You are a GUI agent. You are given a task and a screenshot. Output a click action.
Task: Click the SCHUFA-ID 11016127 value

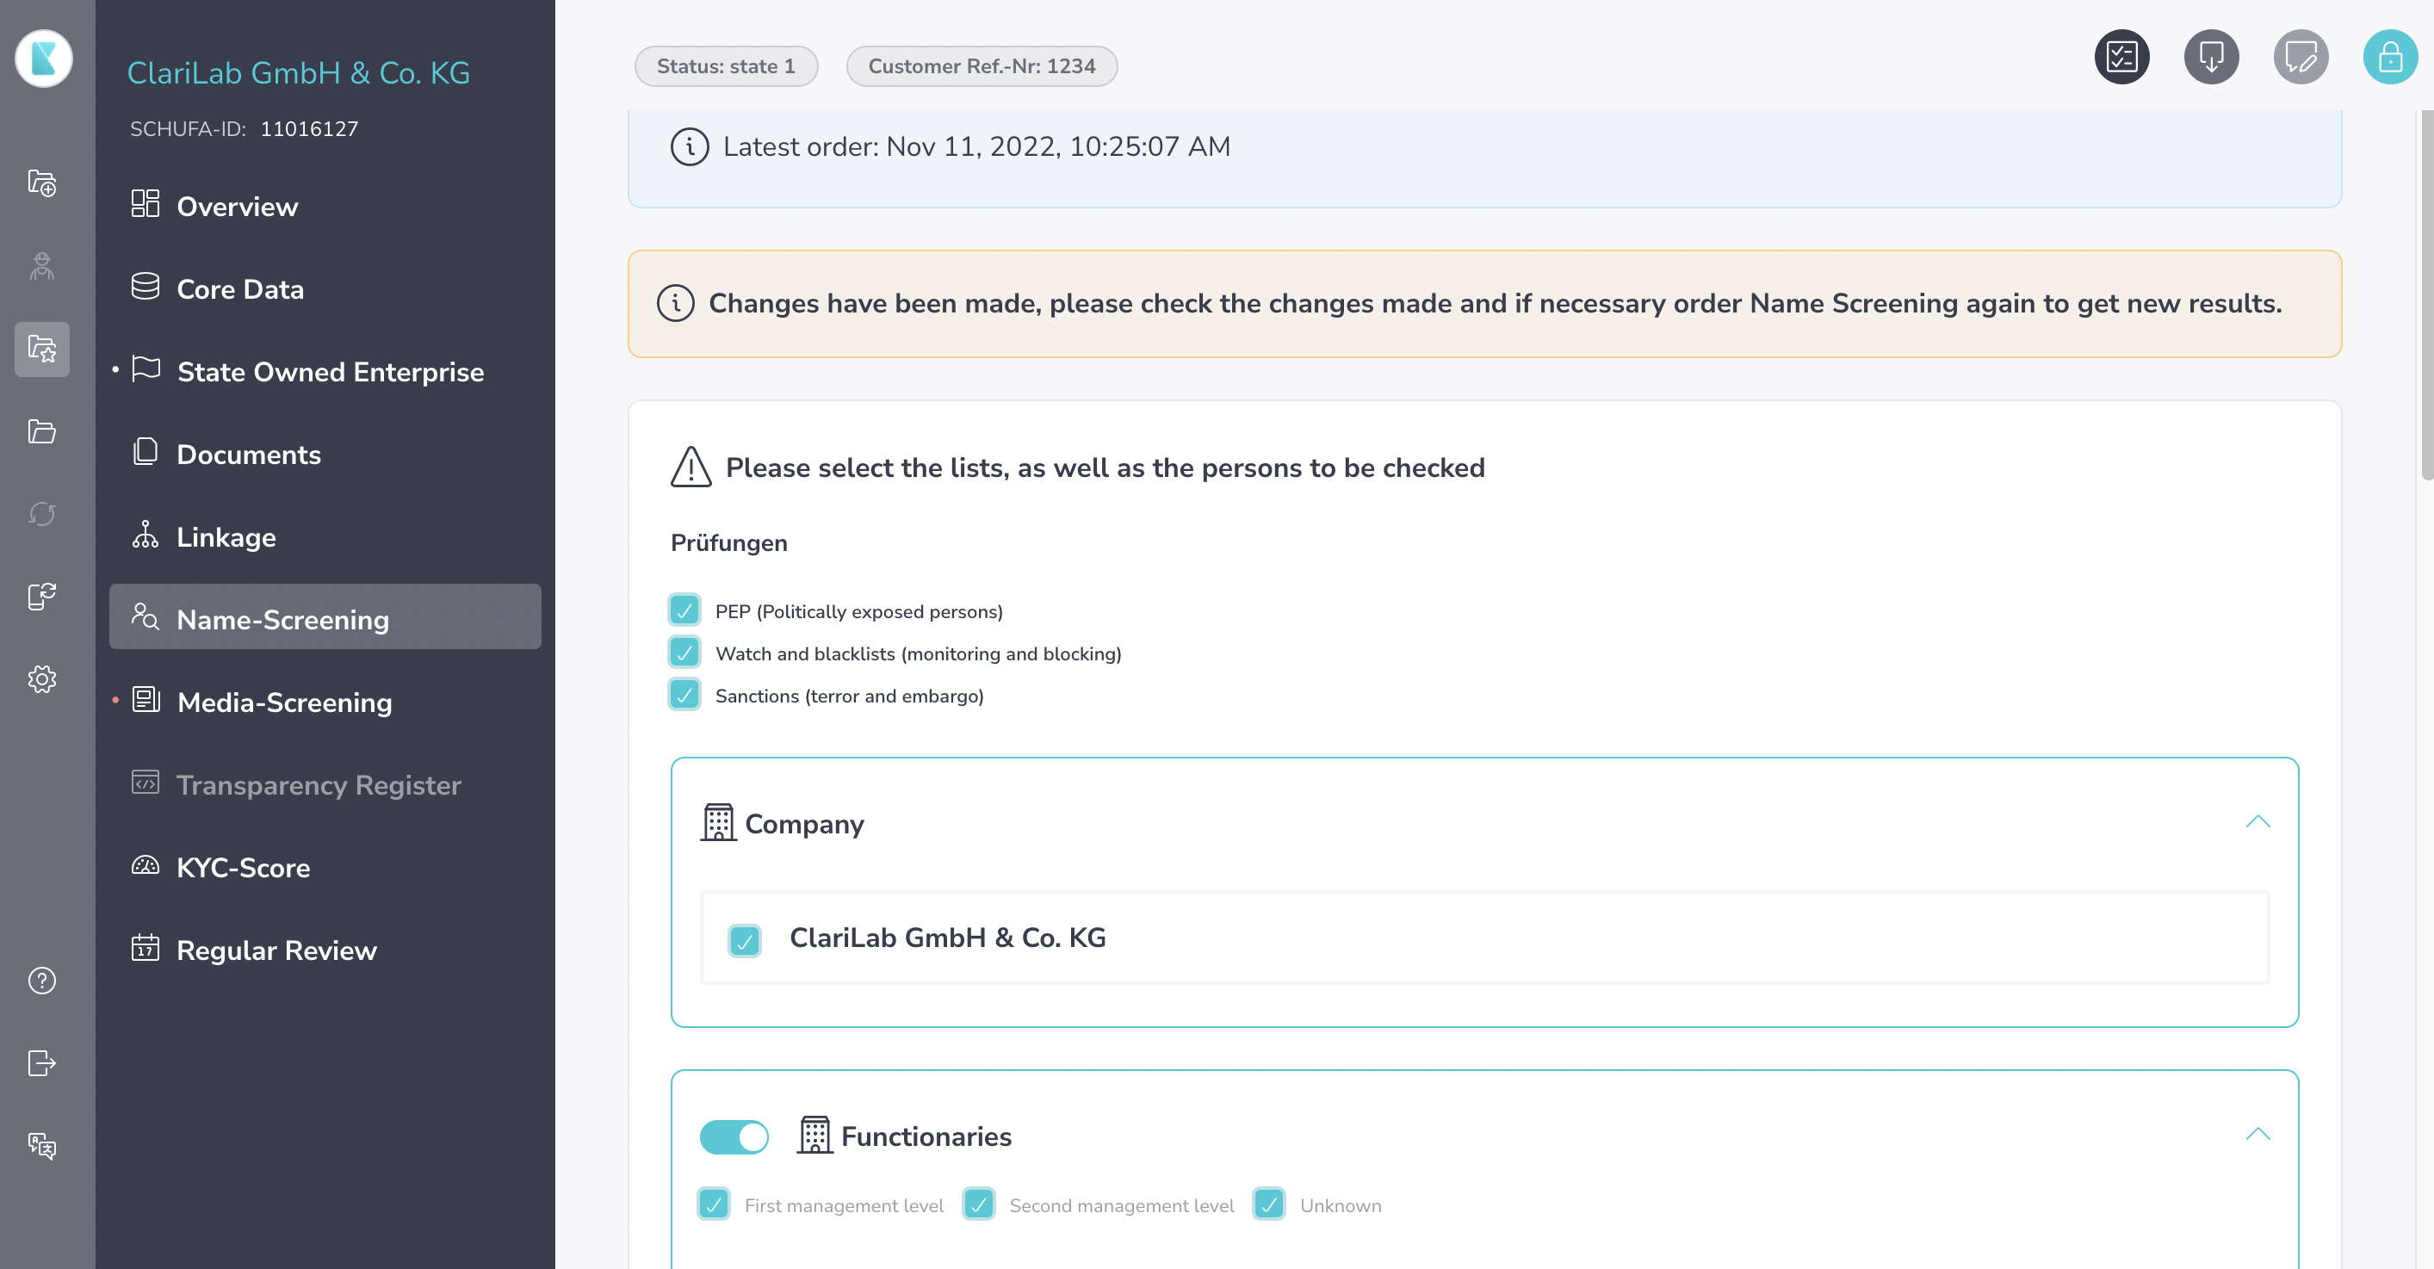pyautogui.click(x=309, y=128)
